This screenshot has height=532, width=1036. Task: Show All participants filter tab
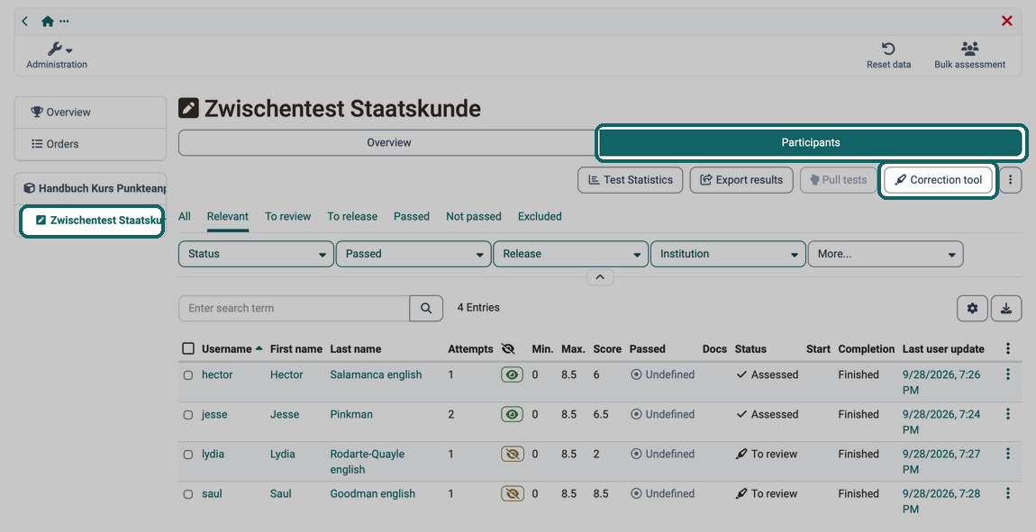(185, 217)
